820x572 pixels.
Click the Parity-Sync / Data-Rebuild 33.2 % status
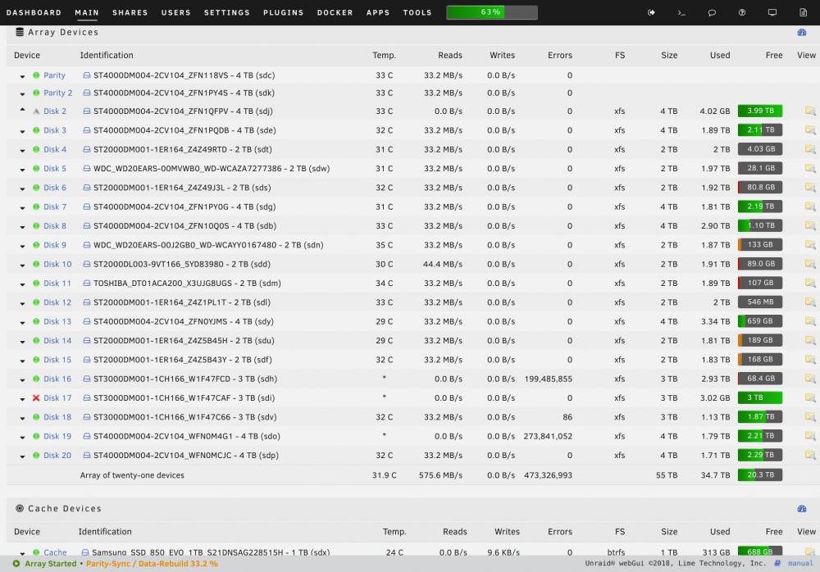pyautogui.click(x=153, y=564)
